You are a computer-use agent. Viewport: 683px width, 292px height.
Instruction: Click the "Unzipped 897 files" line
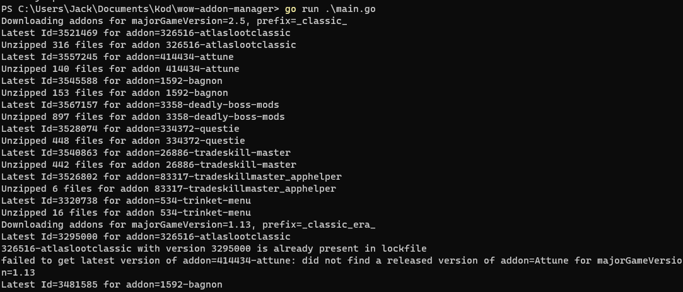[143, 117]
